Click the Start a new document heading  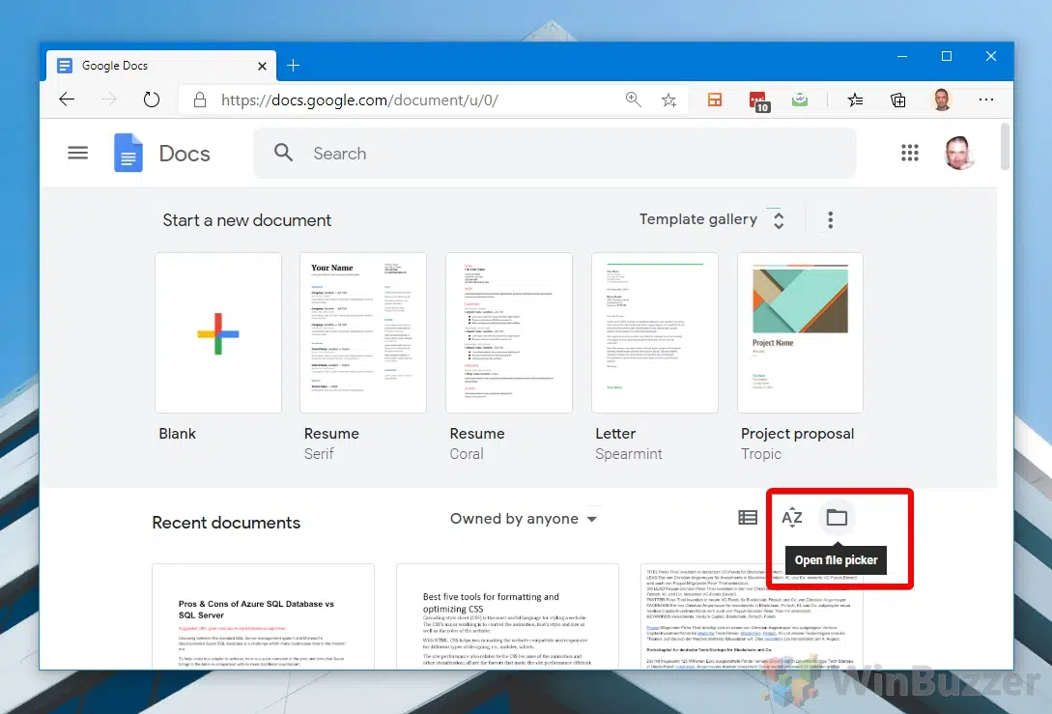point(247,220)
